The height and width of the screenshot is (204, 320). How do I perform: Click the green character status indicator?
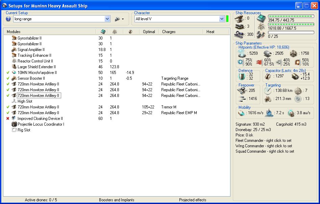coord(227,19)
